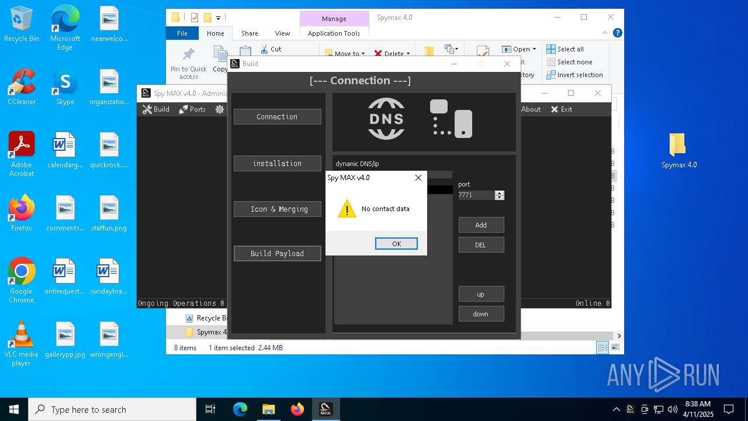Click the settings gear in Spy MAX toolbar
The image size is (748, 421).
click(x=220, y=109)
